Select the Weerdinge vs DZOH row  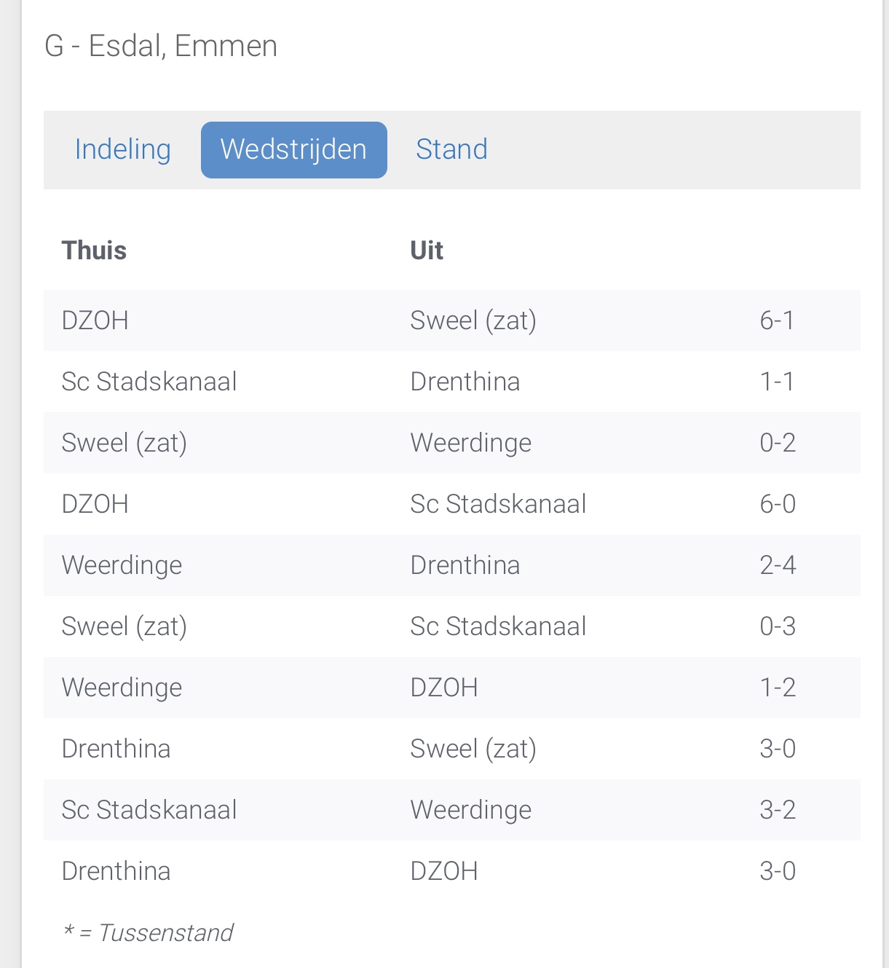452,688
